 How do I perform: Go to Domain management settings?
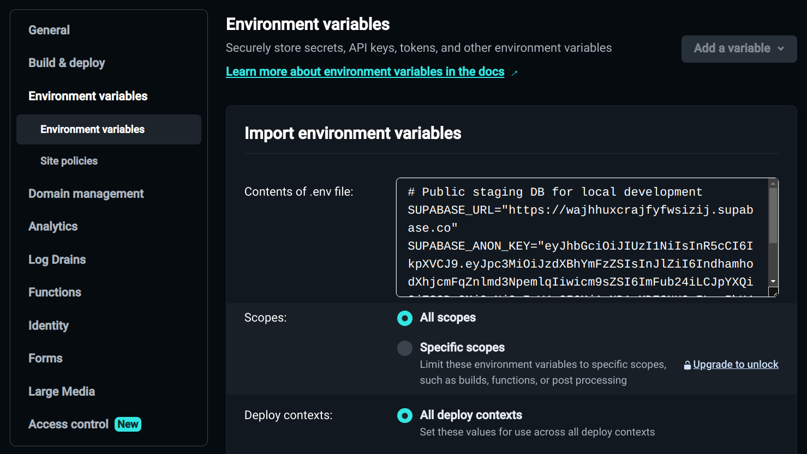point(86,193)
